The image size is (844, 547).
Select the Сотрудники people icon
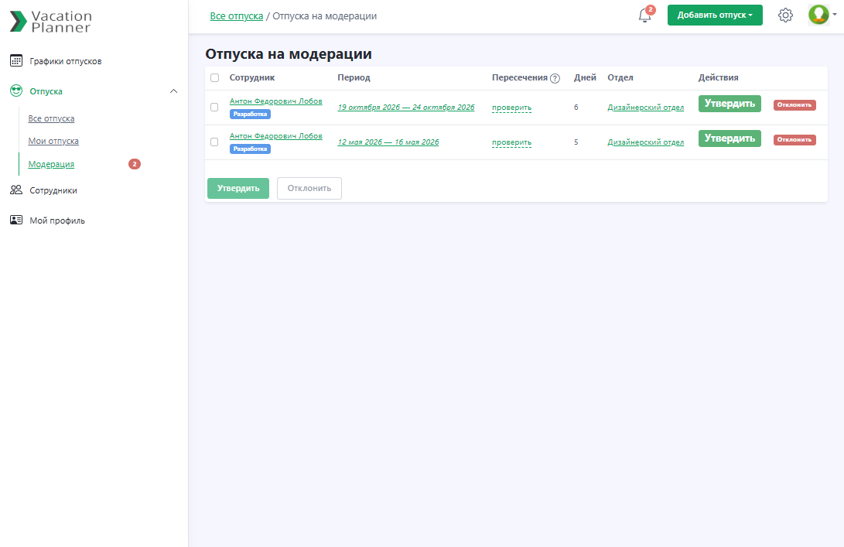coord(16,190)
